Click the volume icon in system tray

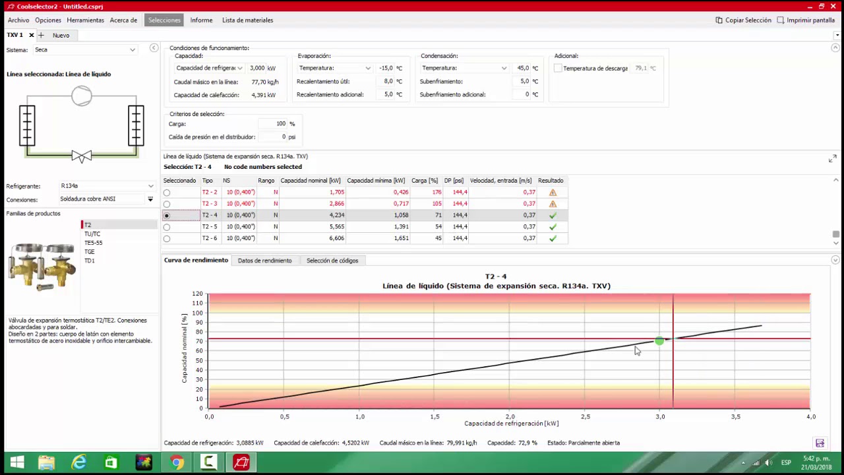[768, 462]
